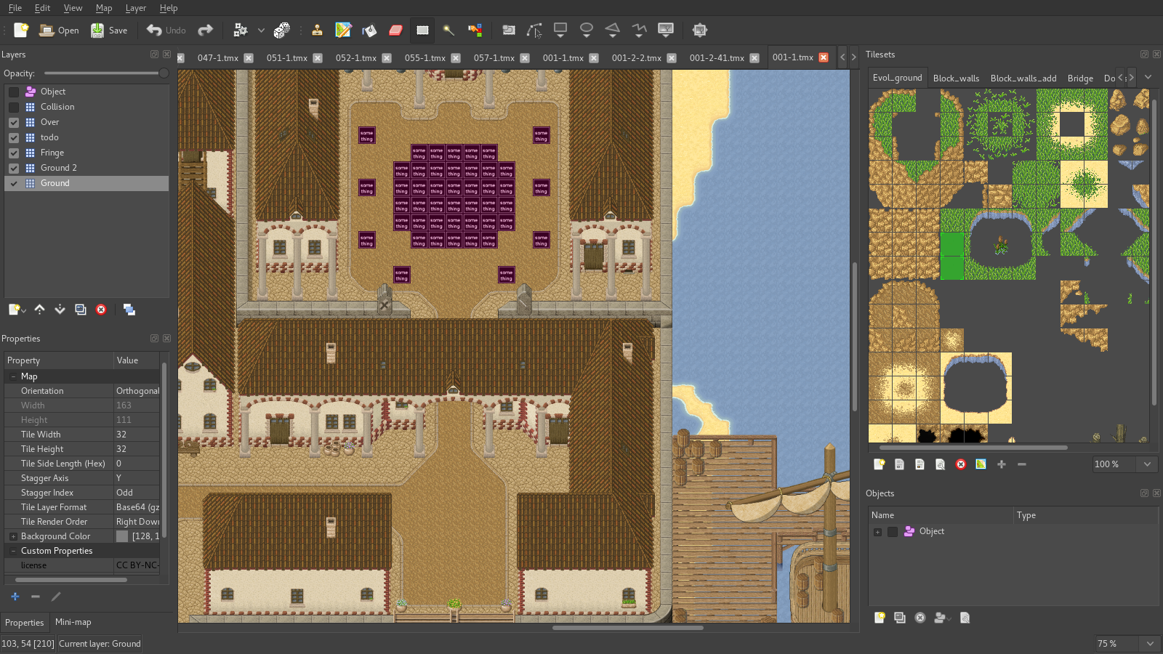Collapse the Map property group
The image size is (1163, 654).
coord(13,376)
